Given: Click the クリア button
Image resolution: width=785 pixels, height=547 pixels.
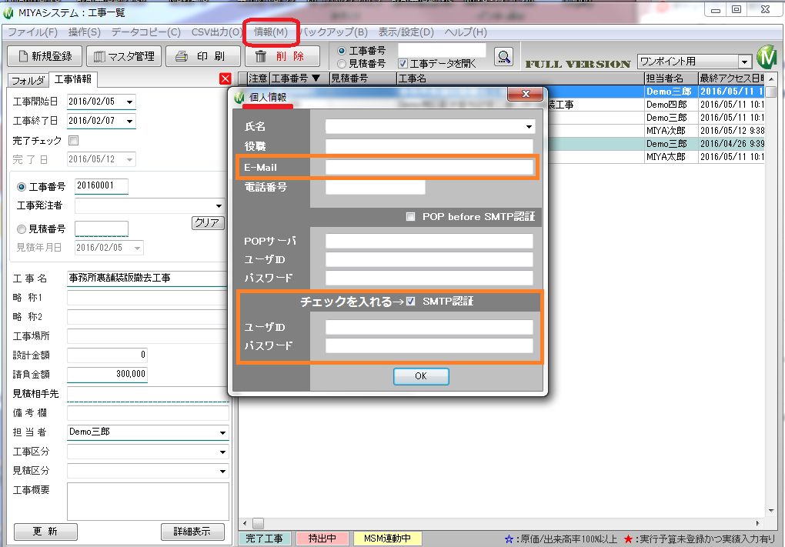Looking at the screenshot, I should point(208,222).
